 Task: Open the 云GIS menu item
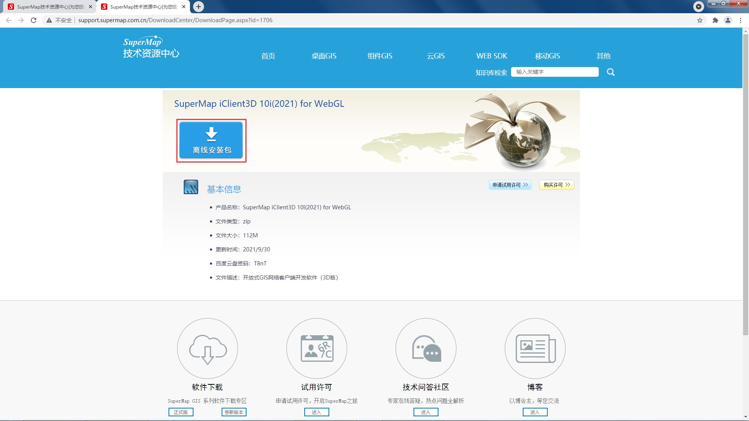(x=436, y=56)
